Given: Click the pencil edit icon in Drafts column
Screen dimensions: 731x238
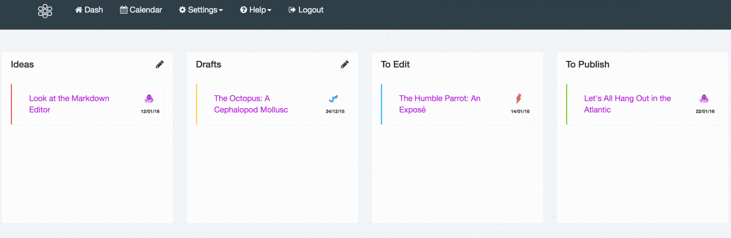Looking at the screenshot, I should [x=345, y=64].
